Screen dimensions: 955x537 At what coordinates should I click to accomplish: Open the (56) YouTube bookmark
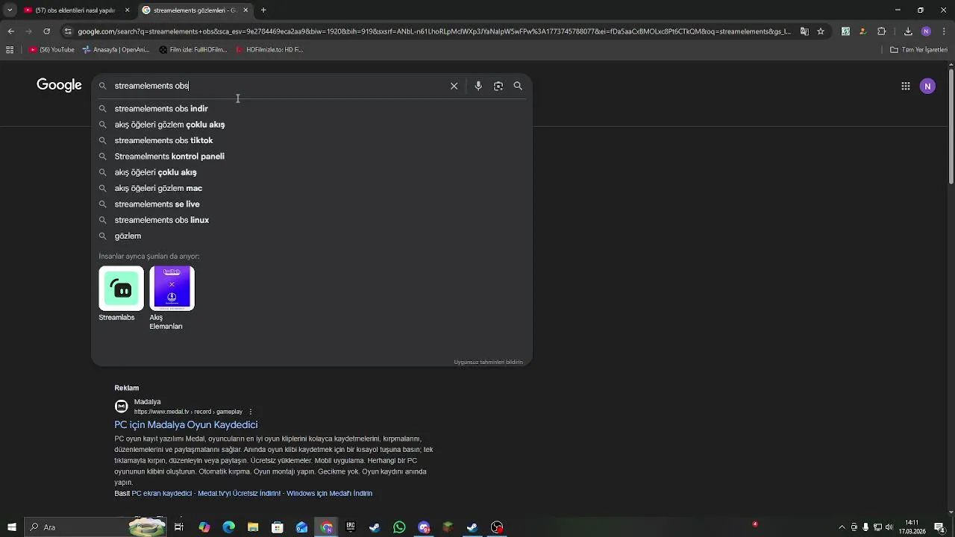pos(51,50)
